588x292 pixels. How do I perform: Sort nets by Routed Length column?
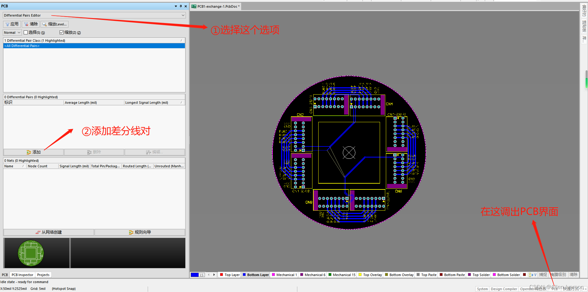coord(137,166)
